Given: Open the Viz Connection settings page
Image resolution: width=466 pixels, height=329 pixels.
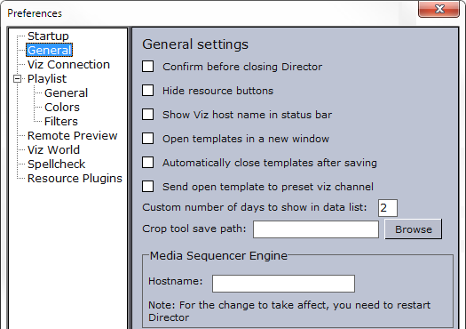Looking at the screenshot, I should pyautogui.click(x=68, y=65).
